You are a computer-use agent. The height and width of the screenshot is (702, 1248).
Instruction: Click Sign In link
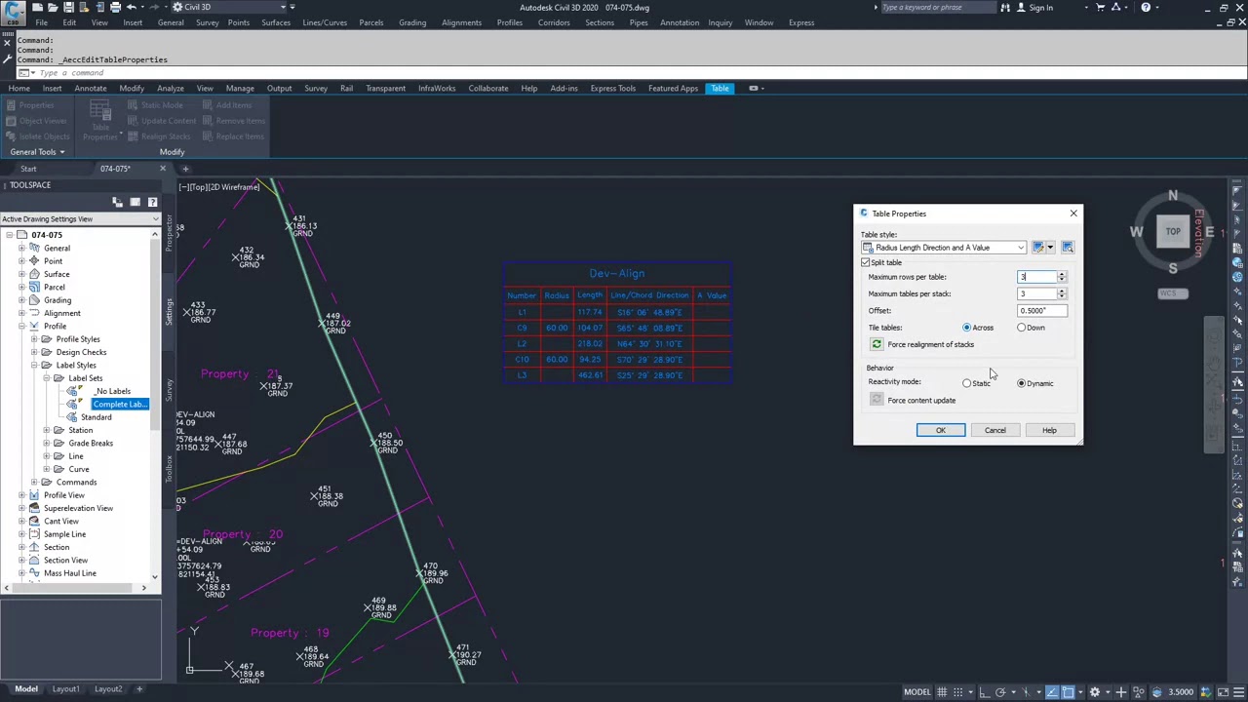click(1040, 8)
